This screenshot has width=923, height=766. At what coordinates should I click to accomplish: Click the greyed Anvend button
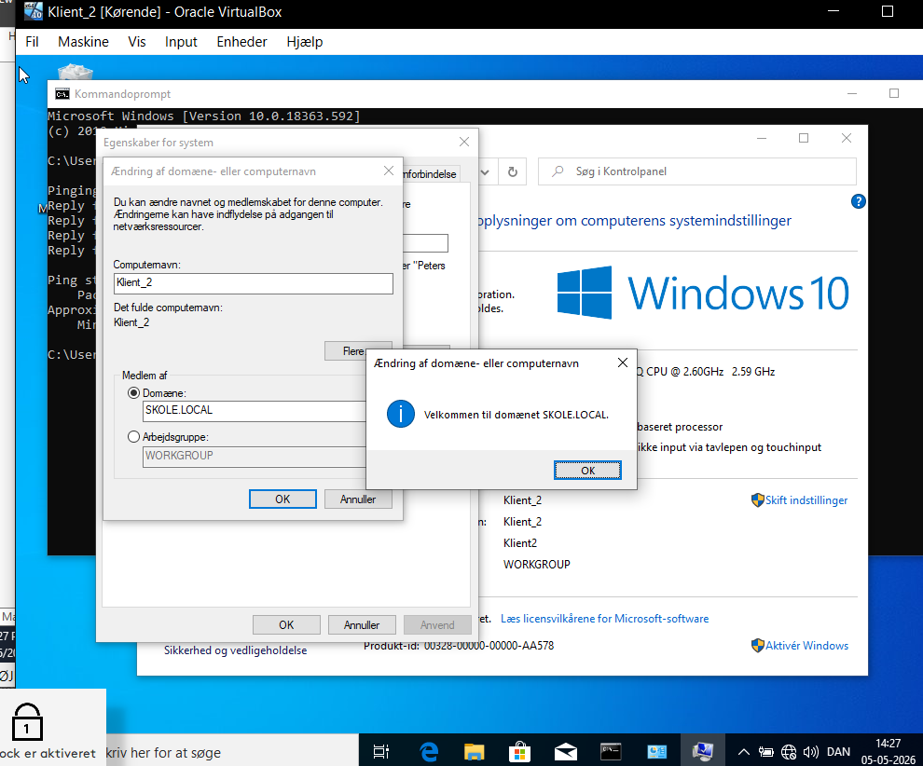coord(437,624)
